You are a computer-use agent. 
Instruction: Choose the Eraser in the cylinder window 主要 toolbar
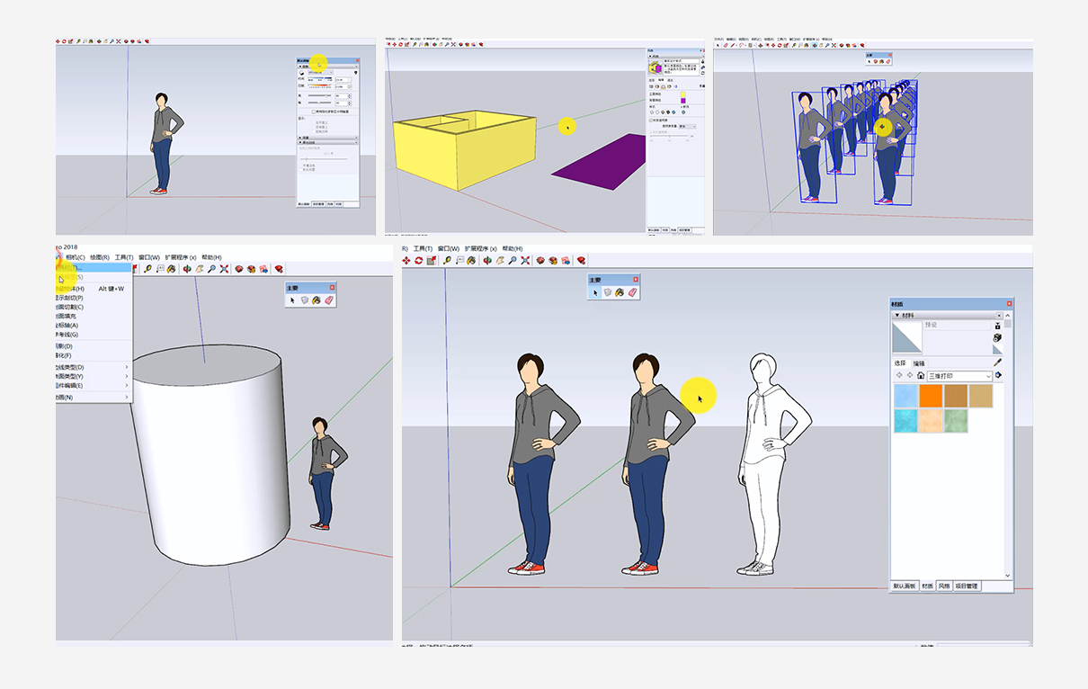pos(328,300)
